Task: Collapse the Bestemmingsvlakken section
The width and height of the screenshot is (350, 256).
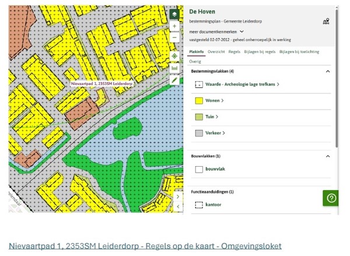Action: (x=328, y=71)
